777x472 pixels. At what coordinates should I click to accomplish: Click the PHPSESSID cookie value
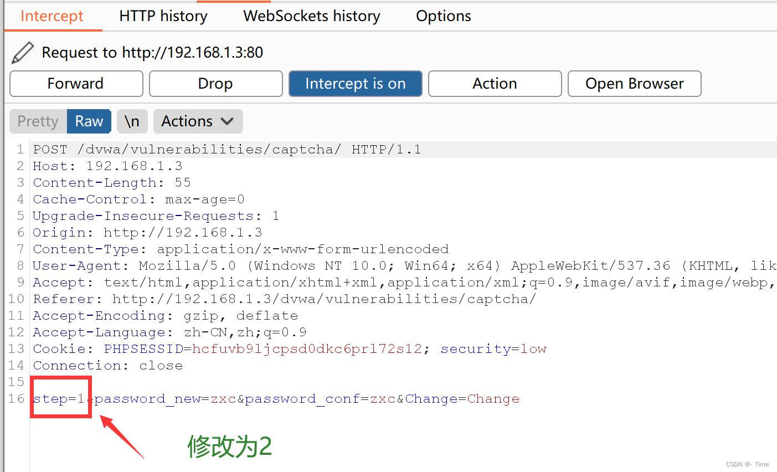click(x=307, y=349)
